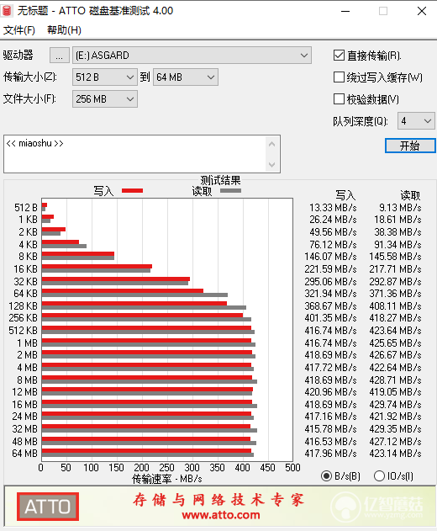
Task: Click the gray read legend swatch
Action: point(230,191)
